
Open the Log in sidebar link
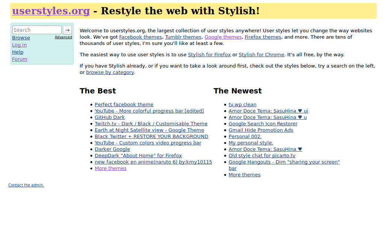(x=20, y=45)
